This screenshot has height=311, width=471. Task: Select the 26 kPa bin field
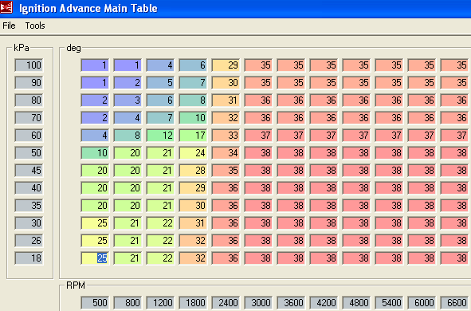point(29,240)
